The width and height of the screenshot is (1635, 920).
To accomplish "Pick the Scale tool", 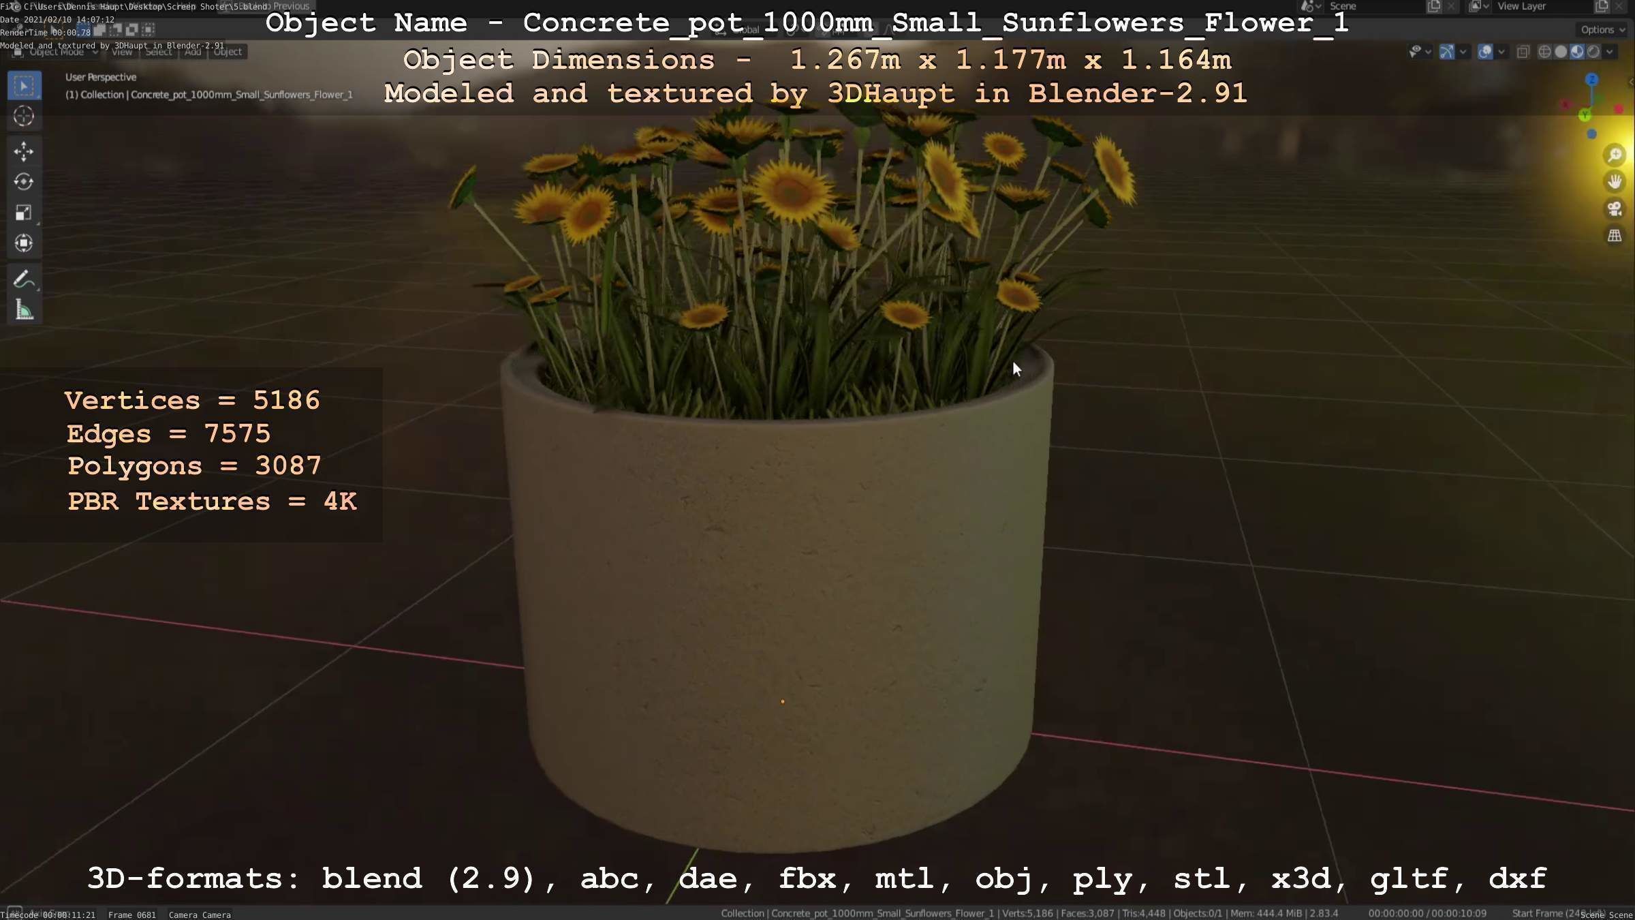I will click(x=24, y=213).
